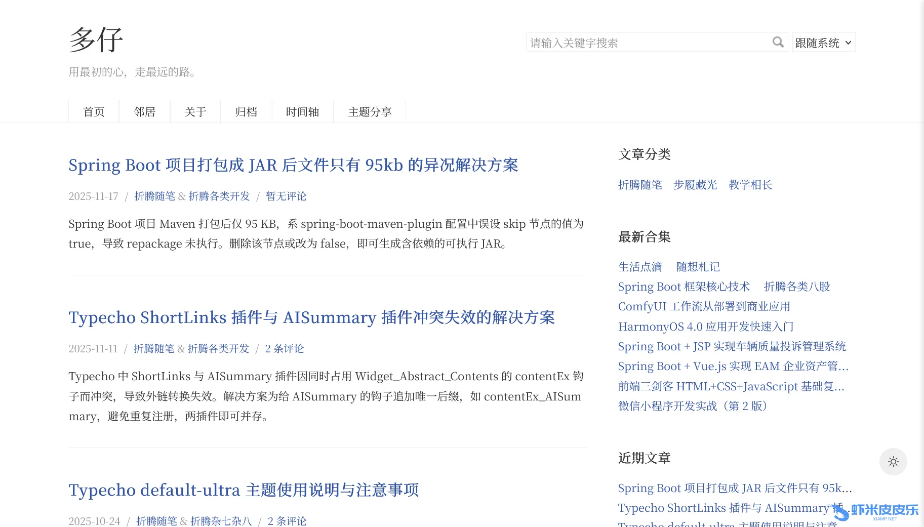Open the Typecho default-ultra theme article title
The height and width of the screenshot is (527, 924).
244,490
